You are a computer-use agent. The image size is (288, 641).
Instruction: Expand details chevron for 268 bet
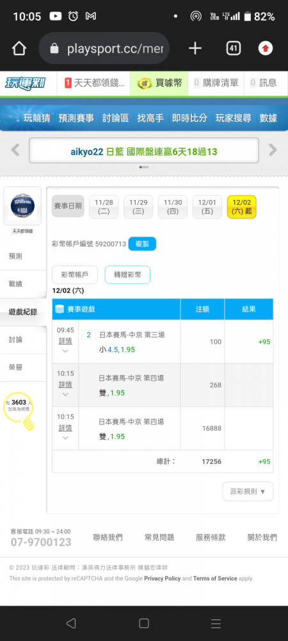pyautogui.click(x=65, y=394)
